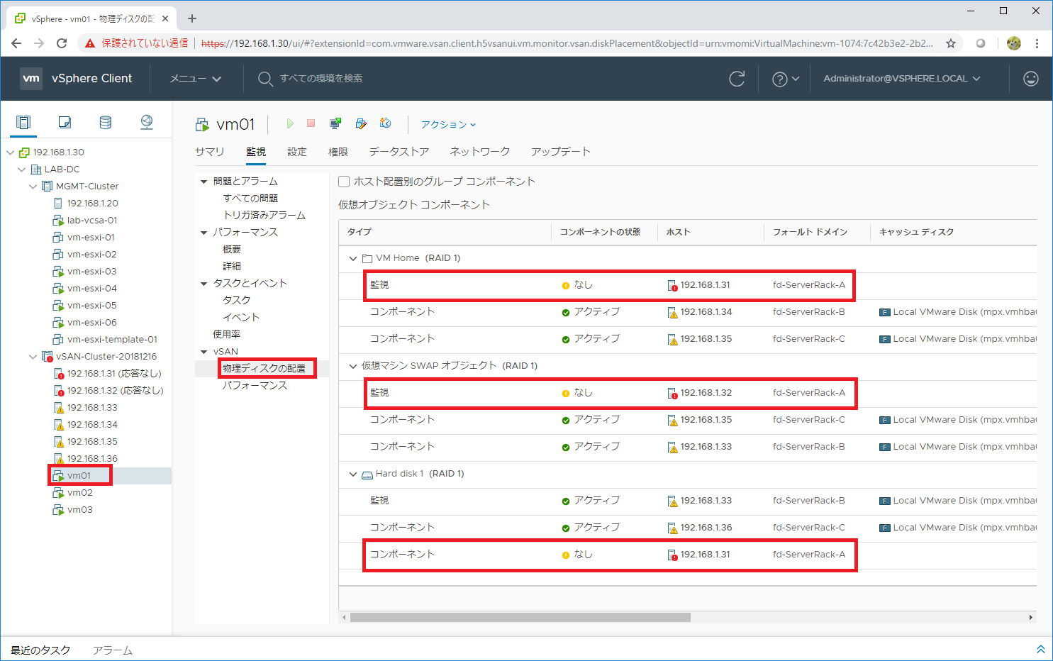Open 使用率 in monitor menu

pos(227,335)
